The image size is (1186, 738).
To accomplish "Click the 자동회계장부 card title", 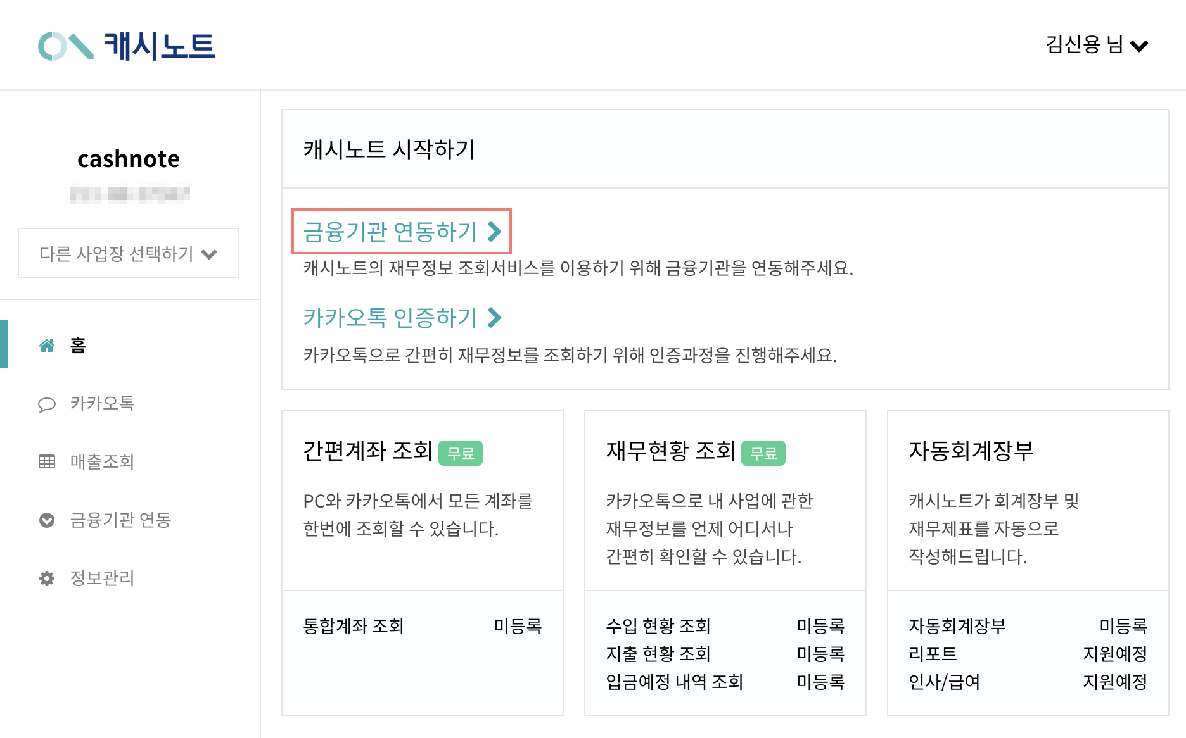I will (971, 451).
